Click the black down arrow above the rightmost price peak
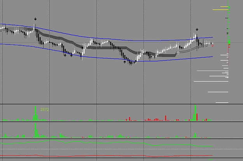This screenshot has width=243, height=161. tap(197, 29)
